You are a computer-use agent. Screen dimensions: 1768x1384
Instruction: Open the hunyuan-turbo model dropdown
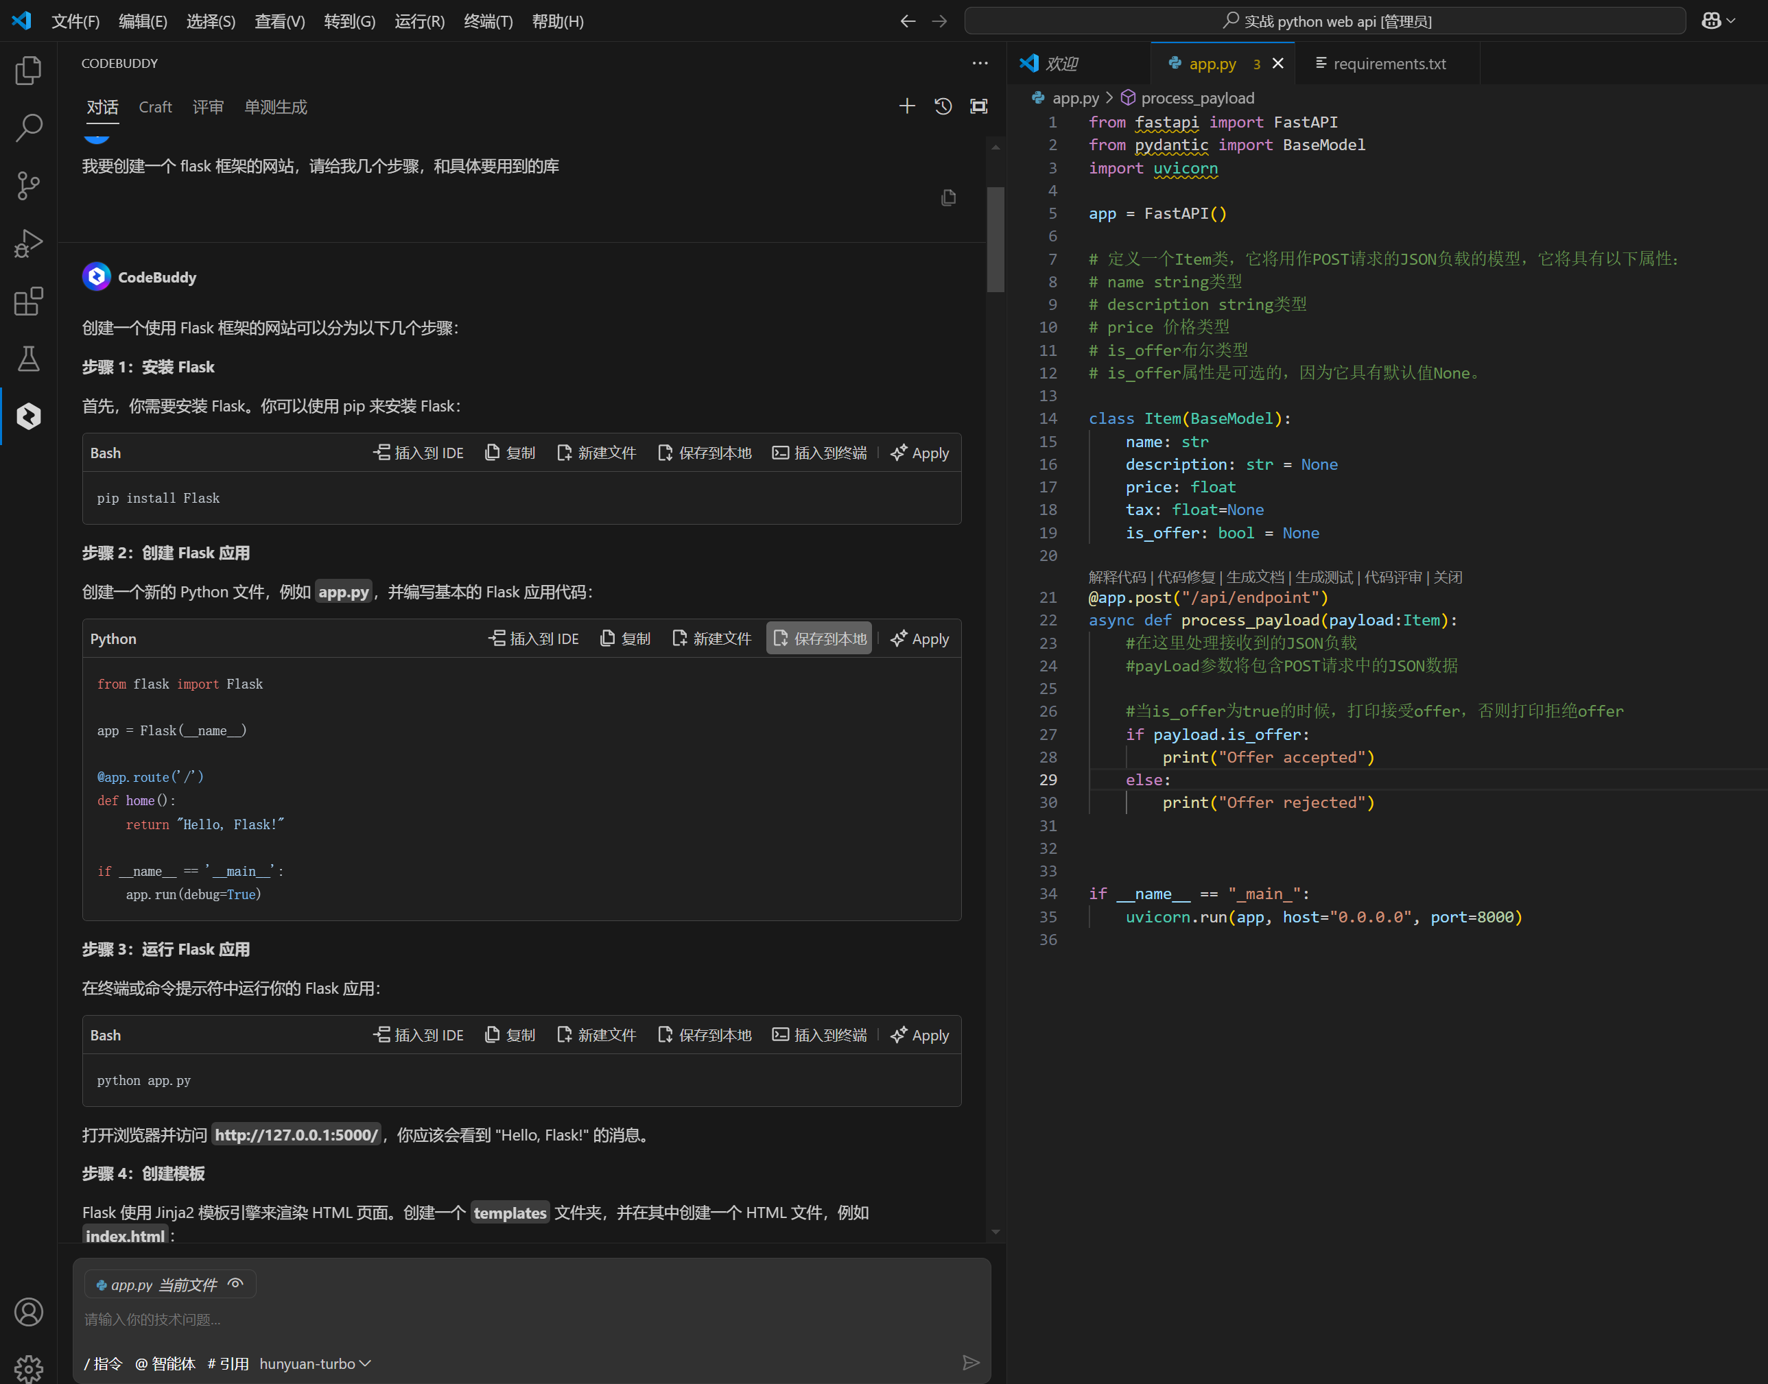(314, 1363)
